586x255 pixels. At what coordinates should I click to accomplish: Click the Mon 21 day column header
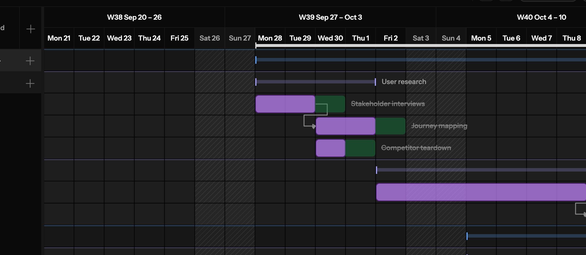click(x=59, y=38)
